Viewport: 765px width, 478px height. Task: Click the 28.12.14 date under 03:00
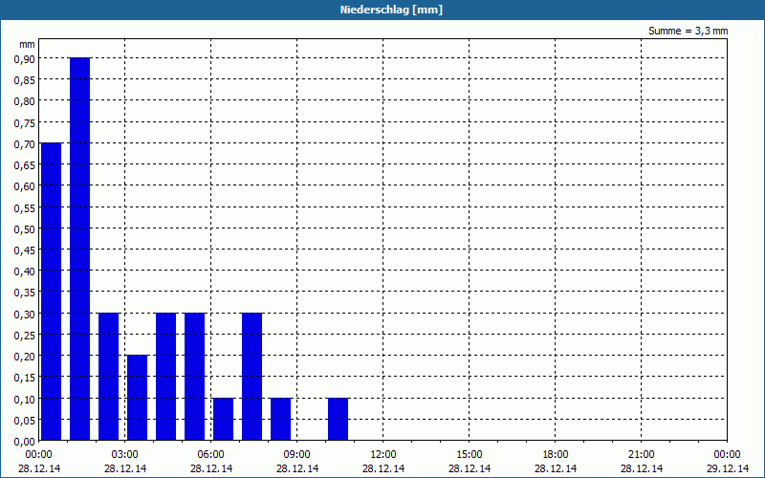coord(125,468)
